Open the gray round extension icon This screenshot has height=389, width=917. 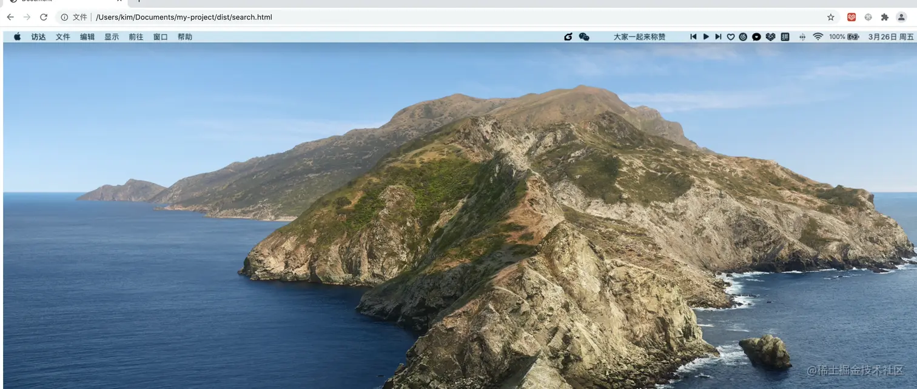point(868,17)
